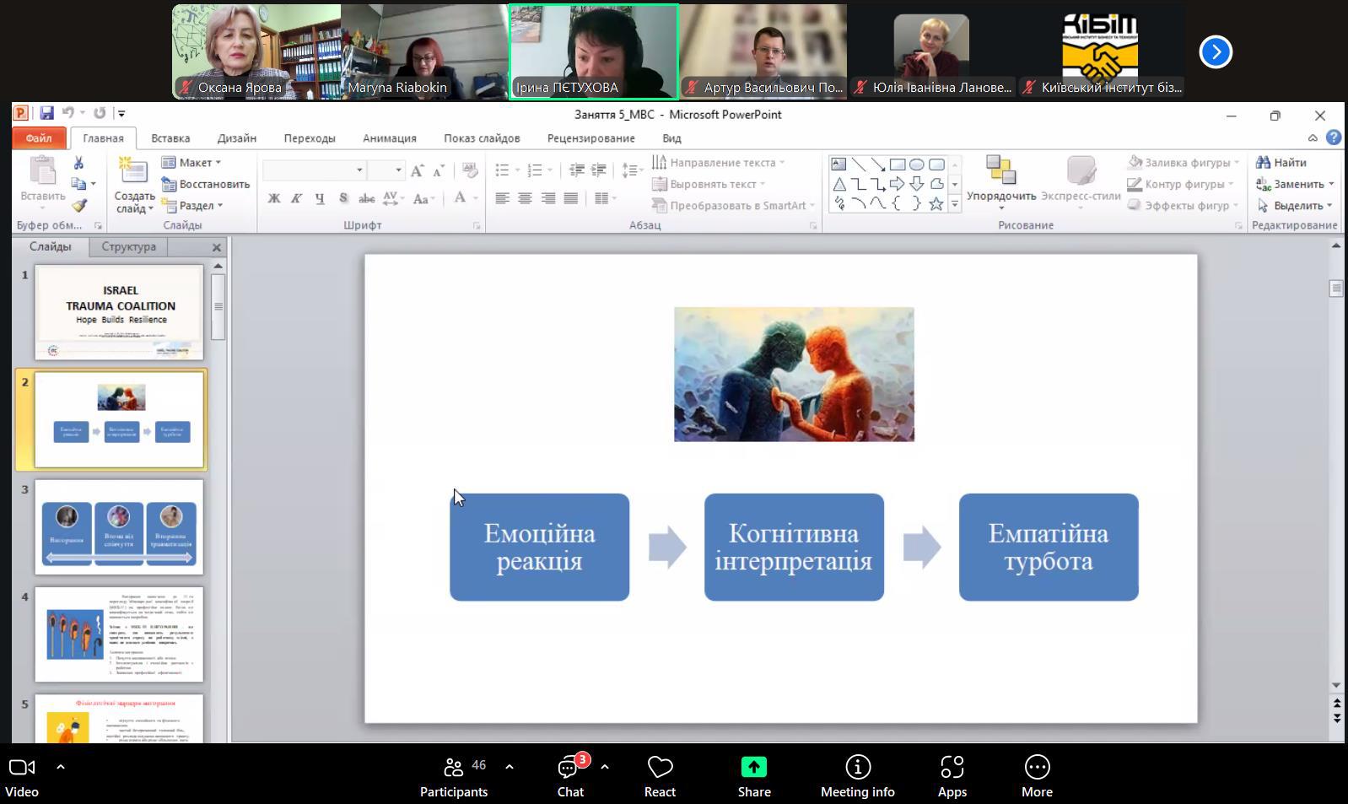Viewport: 1348px width, 804px height.
Task: Open the font name combo box
Action: click(314, 170)
